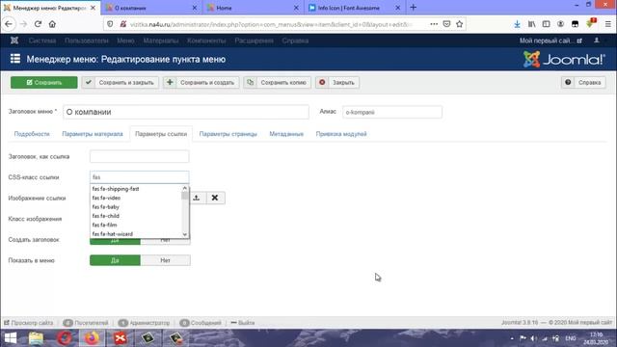This screenshot has width=617, height=347.
Task: Open the Пользователи menu
Action: [x=86, y=40]
